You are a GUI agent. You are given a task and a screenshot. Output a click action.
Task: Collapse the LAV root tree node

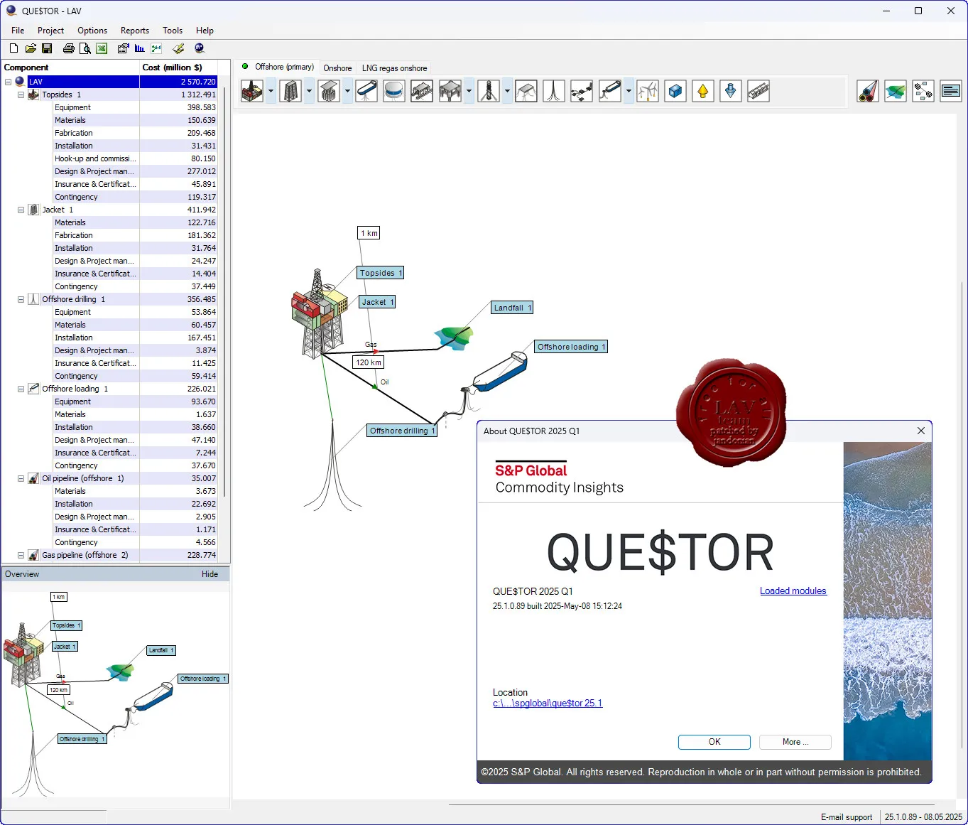[8, 82]
